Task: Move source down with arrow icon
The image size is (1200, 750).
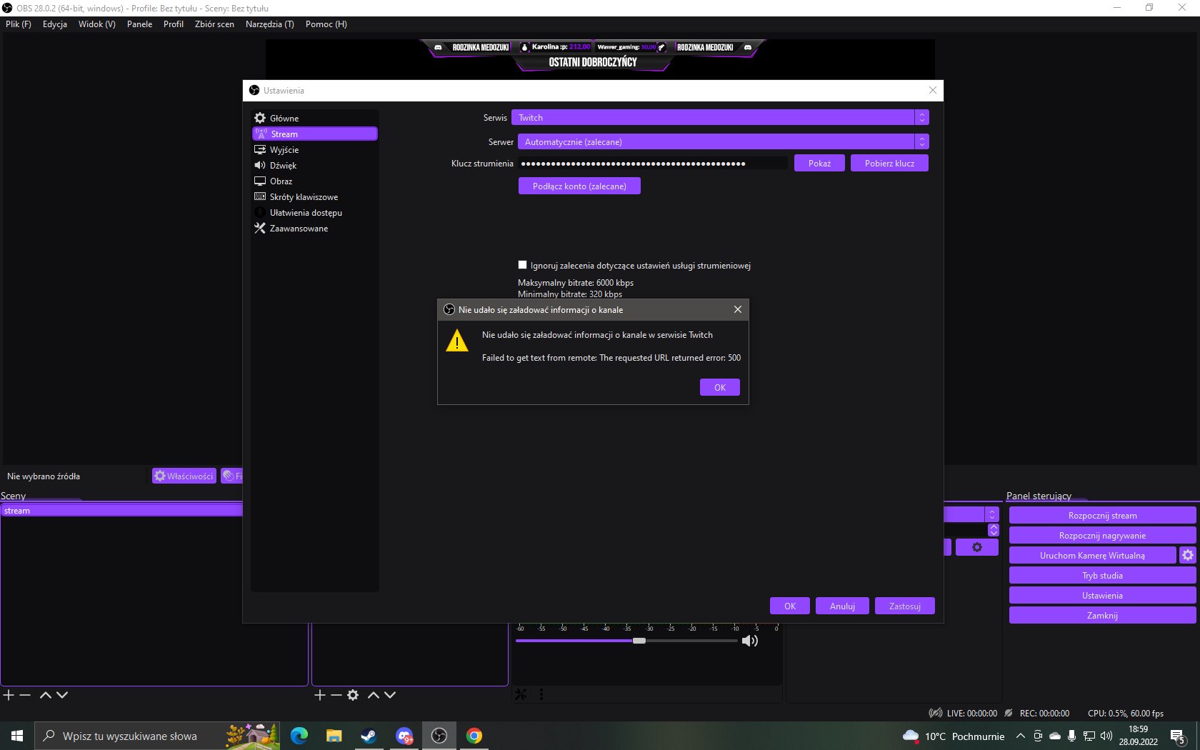Action: (390, 695)
